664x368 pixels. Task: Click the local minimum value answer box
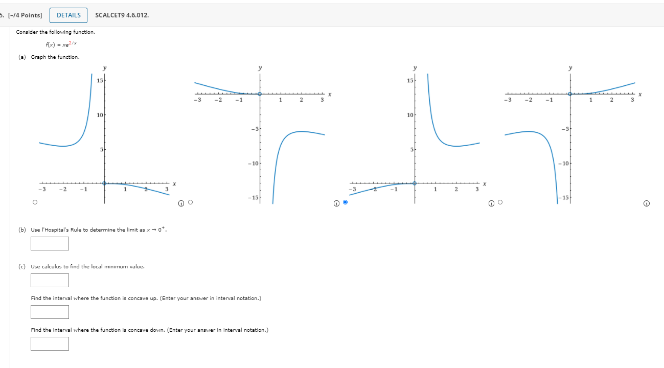pyautogui.click(x=50, y=280)
